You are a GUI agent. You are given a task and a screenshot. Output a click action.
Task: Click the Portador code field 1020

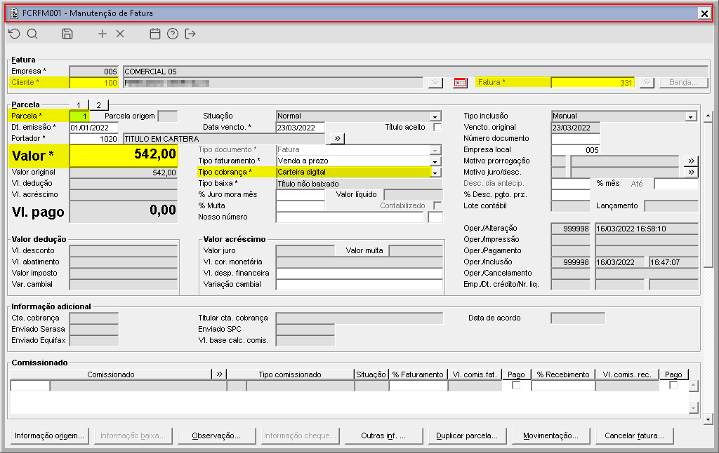point(94,138)
